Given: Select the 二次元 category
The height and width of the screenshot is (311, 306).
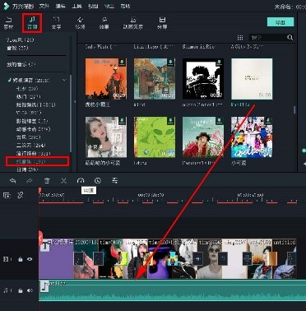Looking at the screenshot, I should pyautogui.click(x=31, y=145).
